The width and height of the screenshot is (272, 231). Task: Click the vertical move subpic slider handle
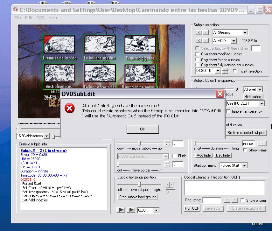click(139, 143)
